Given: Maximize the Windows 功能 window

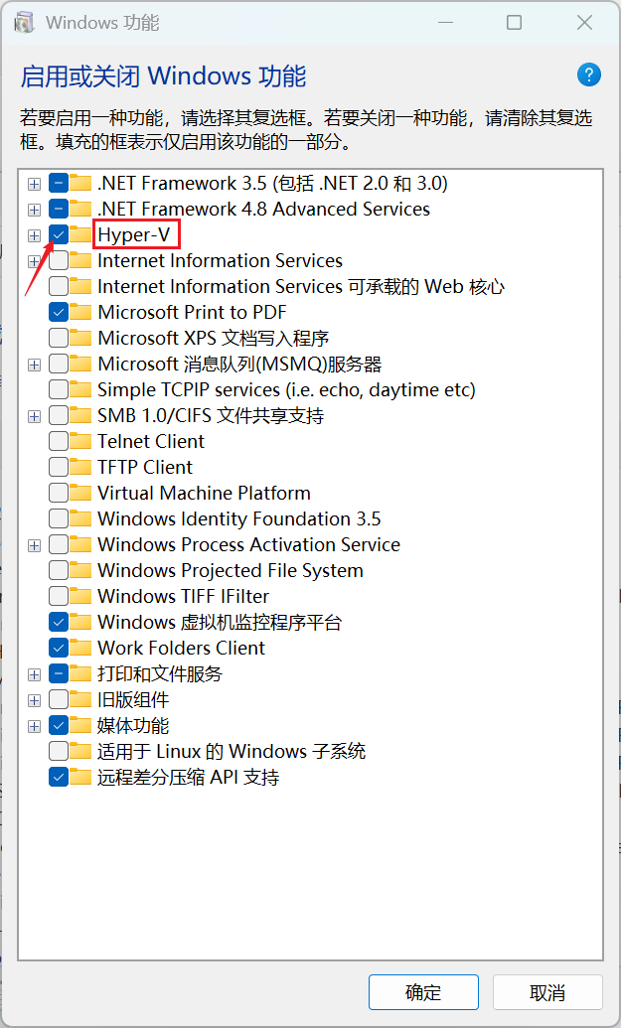Looking at the screenshot, I should tap(514, 23).
